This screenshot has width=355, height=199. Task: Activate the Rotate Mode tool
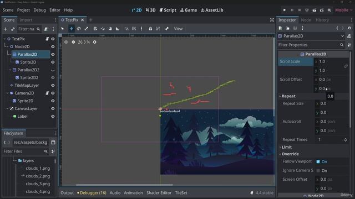tap(79, 29)
